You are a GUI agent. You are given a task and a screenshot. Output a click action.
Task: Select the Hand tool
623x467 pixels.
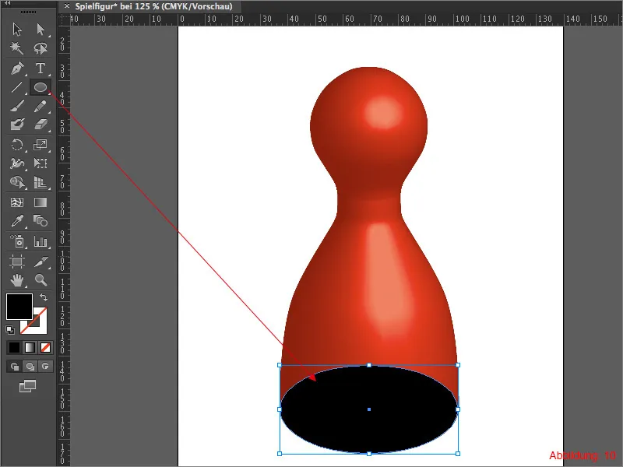pos(17,280)
